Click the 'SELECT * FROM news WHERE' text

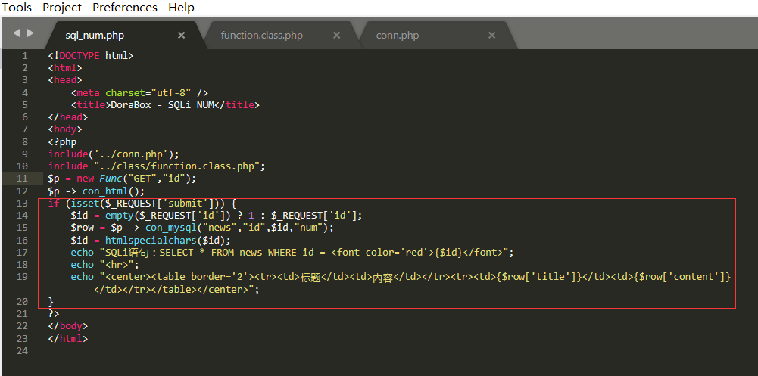click(x=228, y=253)
